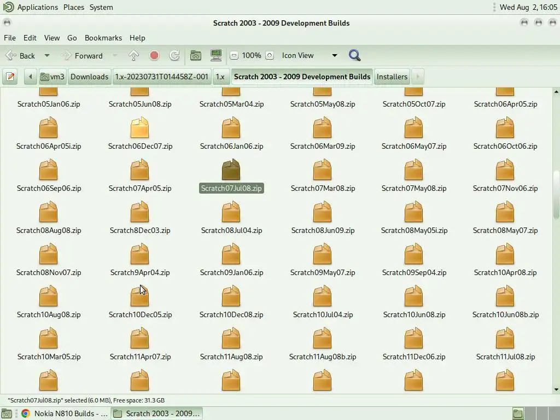Click Scratch11Jul08.zip file name
This screenshot has width=560, height=420.
pyautogui.click(x=505, y=357)
